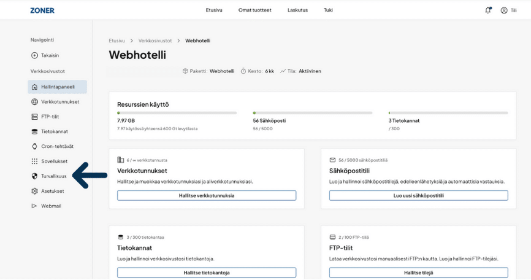Click the notification bell icon
This screenshot has width=531, height=280.
[x=488, y=10]
